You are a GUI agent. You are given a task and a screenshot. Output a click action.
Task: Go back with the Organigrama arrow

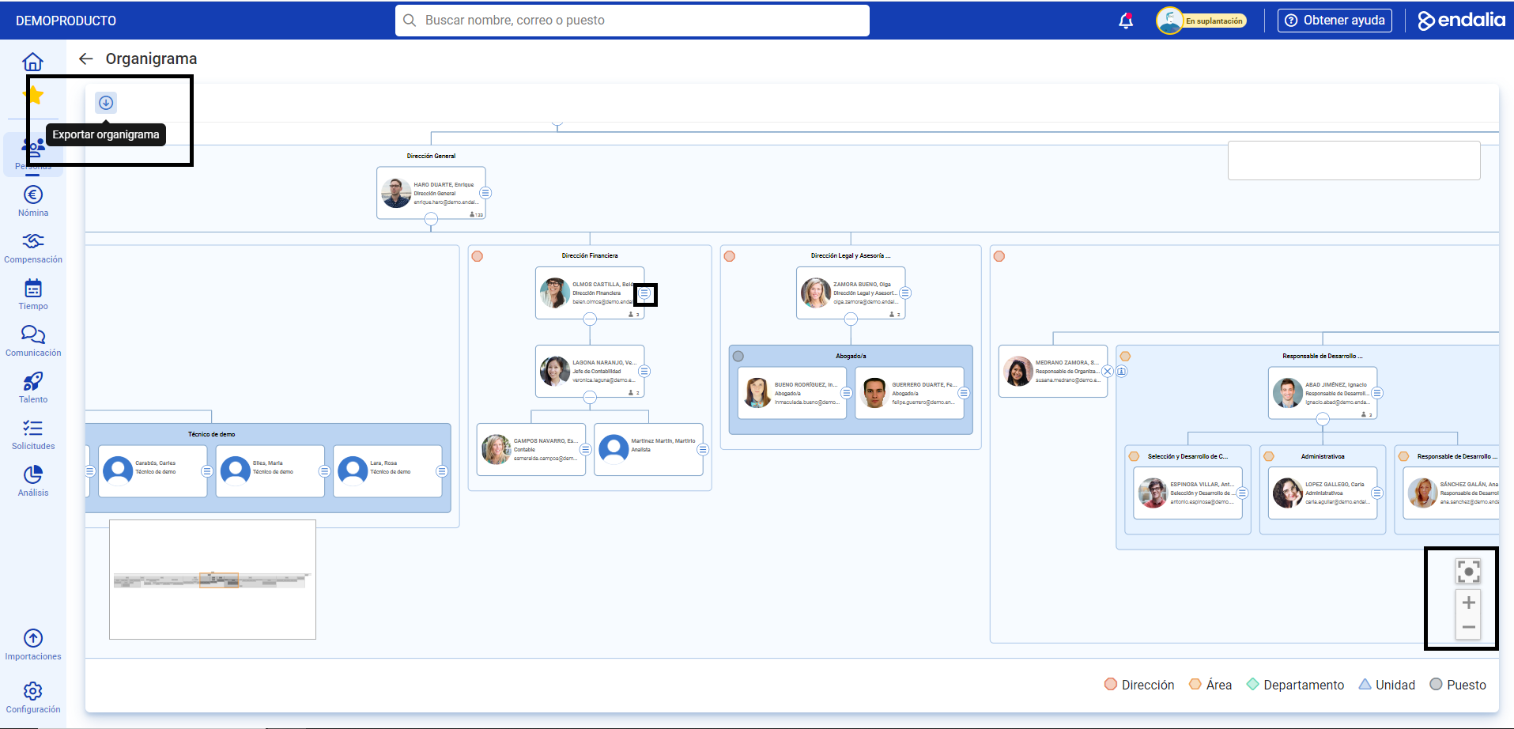click(86, 59)
